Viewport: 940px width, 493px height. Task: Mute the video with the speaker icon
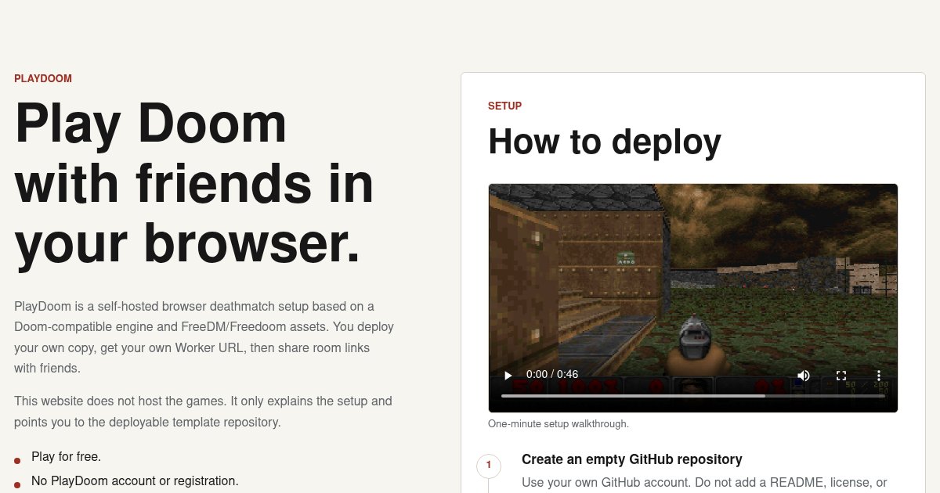(x=804, y=375)
